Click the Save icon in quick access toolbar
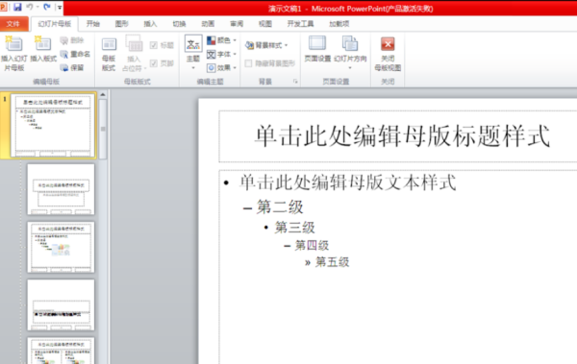 17,7
